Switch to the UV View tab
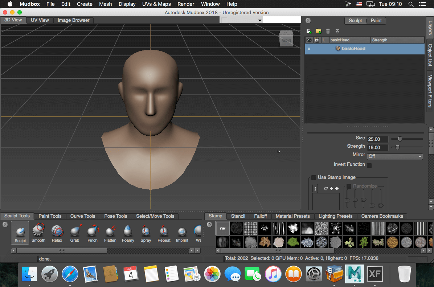 pyautogui.click(x=40, y=20)
